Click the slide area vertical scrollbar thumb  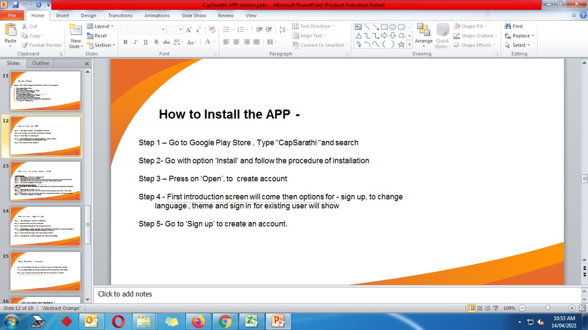click(584, 179)
